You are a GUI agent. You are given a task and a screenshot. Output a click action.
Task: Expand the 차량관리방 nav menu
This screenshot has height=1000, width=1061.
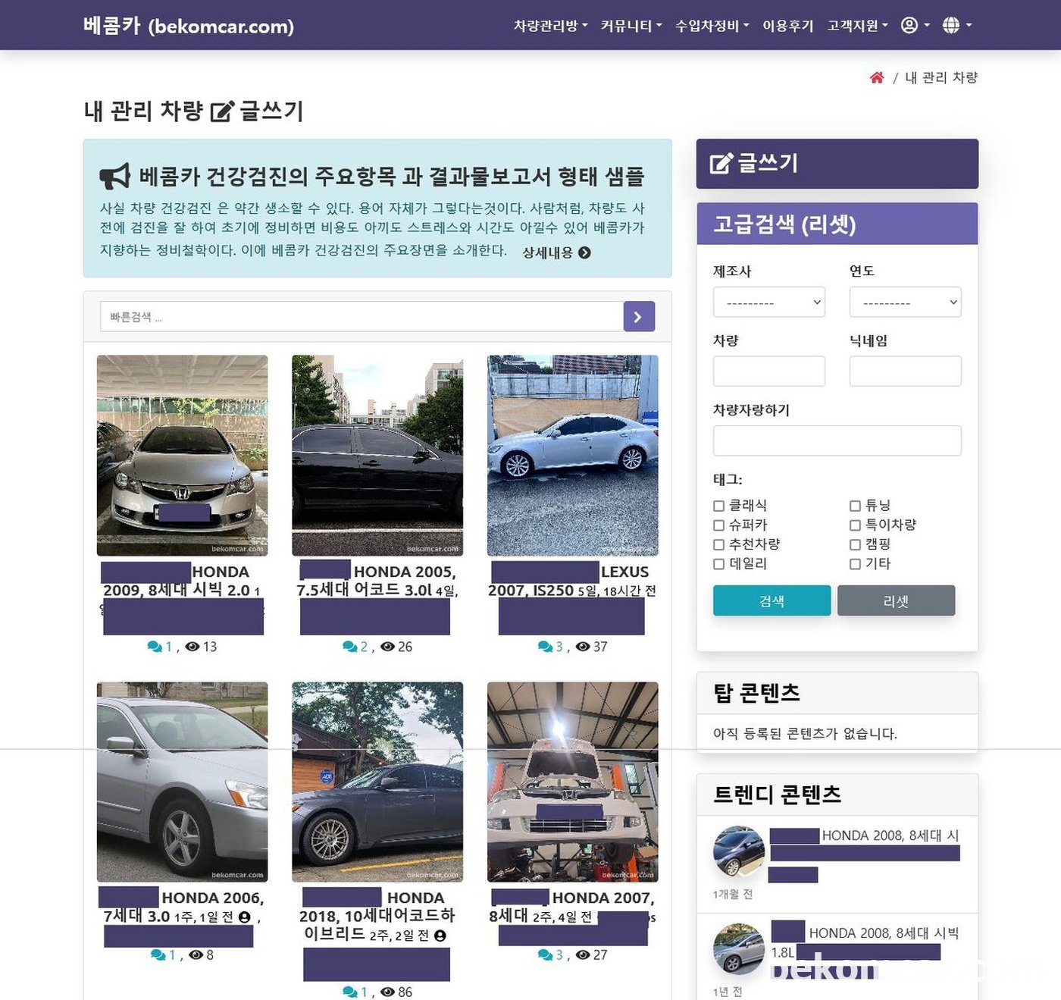tap(550, 26)
